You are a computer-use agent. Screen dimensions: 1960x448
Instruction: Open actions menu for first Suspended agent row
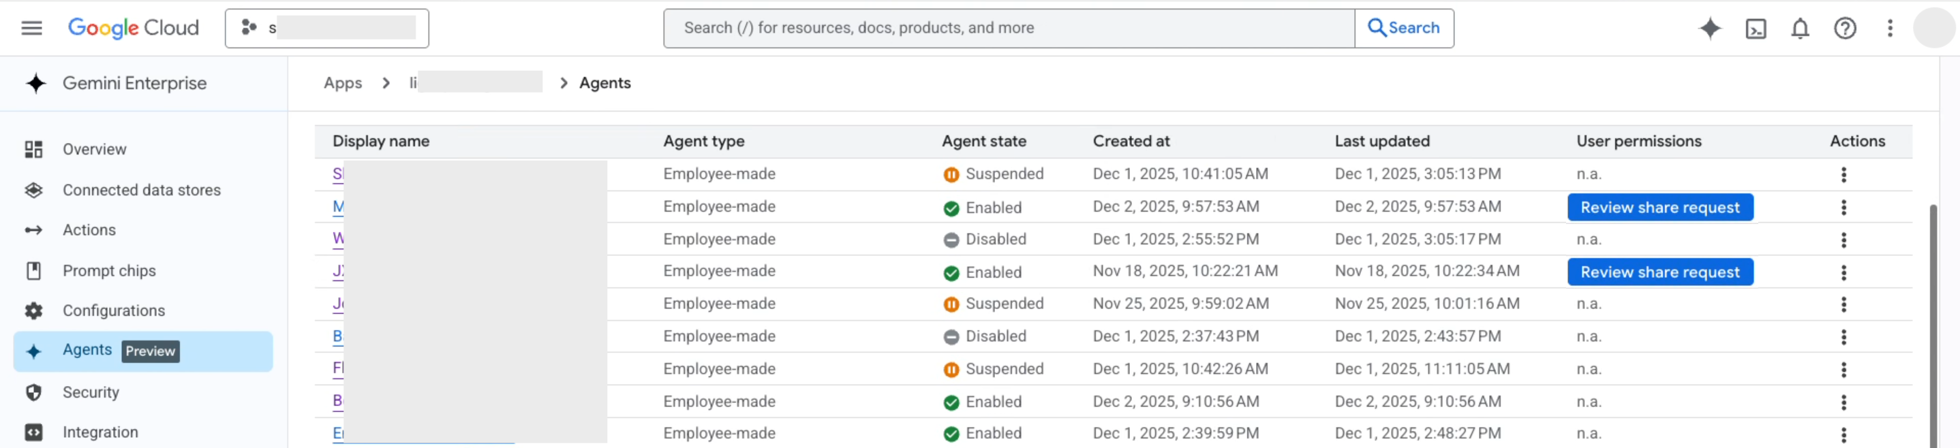click(x=1843, y=175)
